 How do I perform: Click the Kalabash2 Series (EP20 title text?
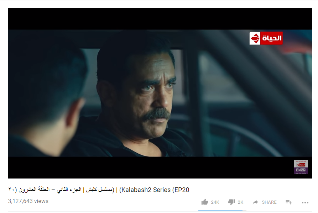click(x=154, y=190)
